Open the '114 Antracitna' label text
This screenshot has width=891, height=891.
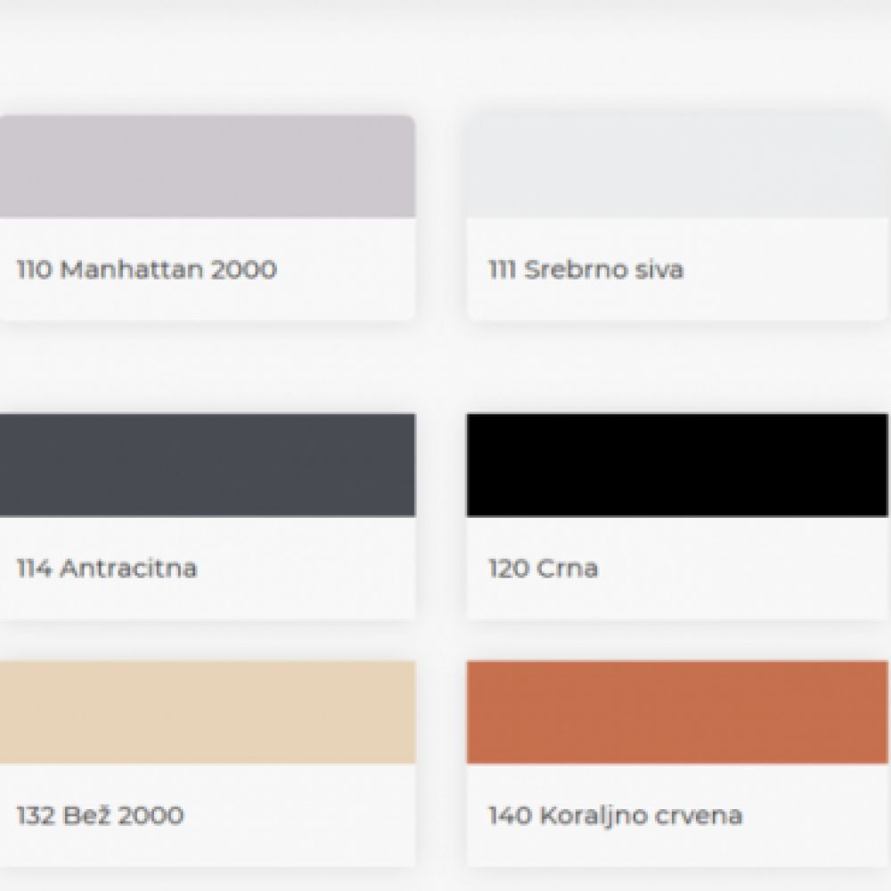pyautogui.click(x=107, y=568)
